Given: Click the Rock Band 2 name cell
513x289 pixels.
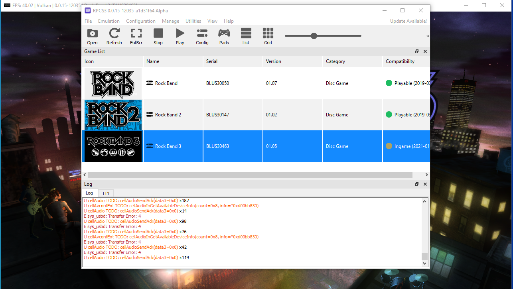Looking at the screenshot, I should (173, 115).
